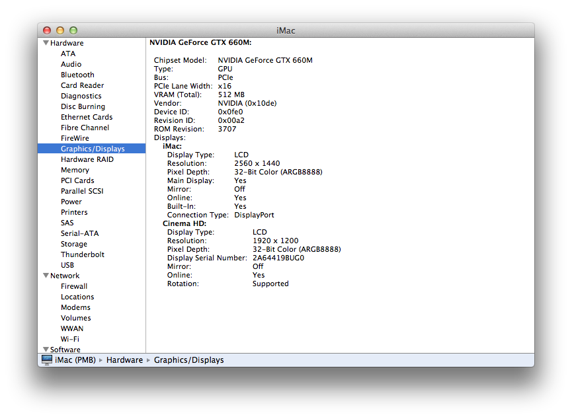Select ATA in the sidebar
Image resolution: width=572 pixels, height=419 pixels.
pyautogui.click(x=68, y=54)
